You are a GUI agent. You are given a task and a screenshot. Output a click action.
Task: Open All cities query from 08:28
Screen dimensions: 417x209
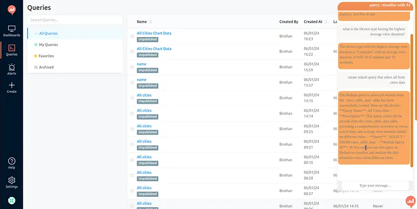click(x=144, y=173)
